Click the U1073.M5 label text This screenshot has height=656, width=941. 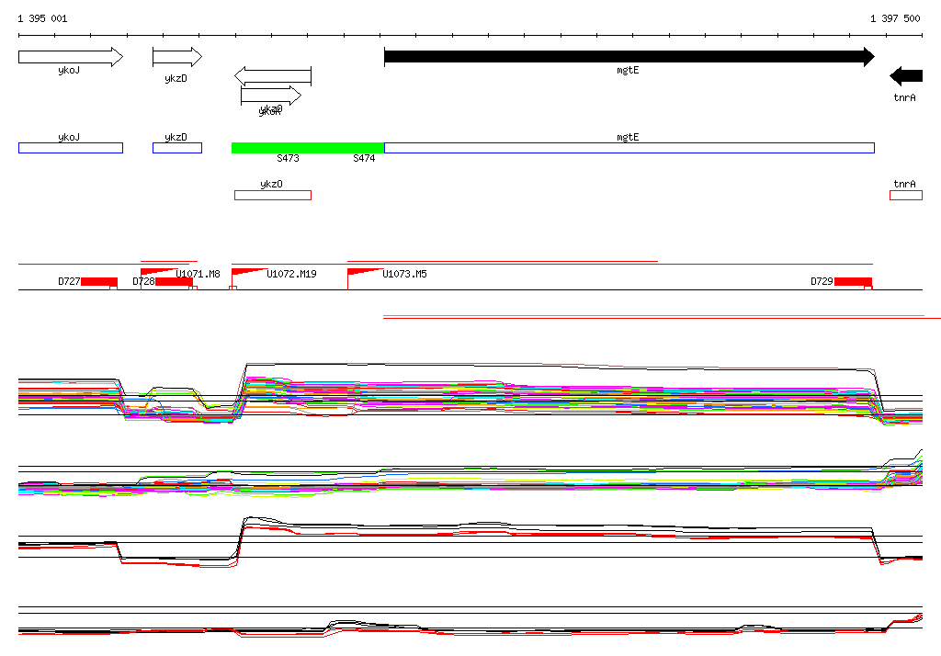pos(405,274)
